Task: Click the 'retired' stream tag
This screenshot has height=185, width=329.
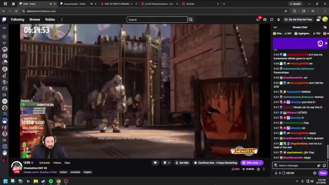Action: 63,172
